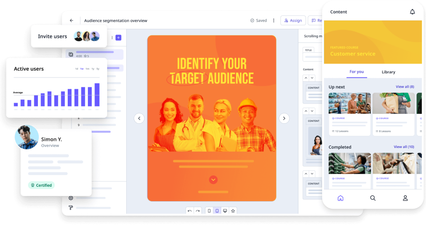Switch to the Library tab
Image resolution: width=426 pixels, height=225 pixels.
point(388,72)
